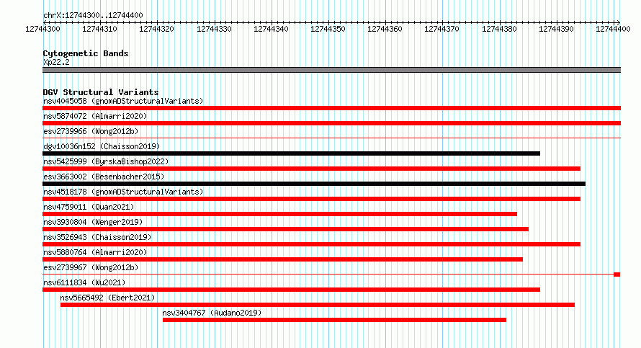641x348 pixels.
Task: Click the Cytogenetic Bands track title
Action: [86, 53]
